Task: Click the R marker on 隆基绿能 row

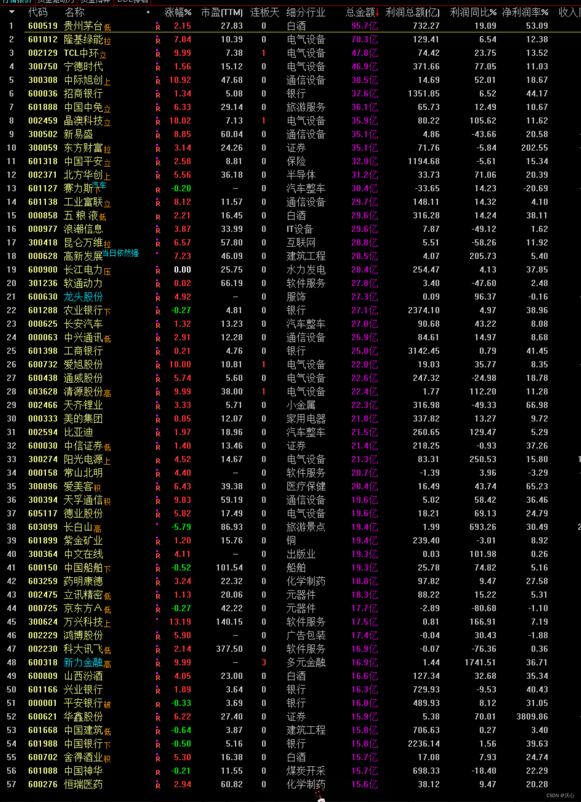Action: click(x=158, y=41)
